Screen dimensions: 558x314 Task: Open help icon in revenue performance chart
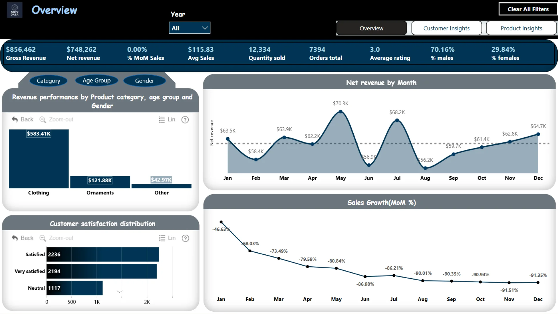[185, 120]
